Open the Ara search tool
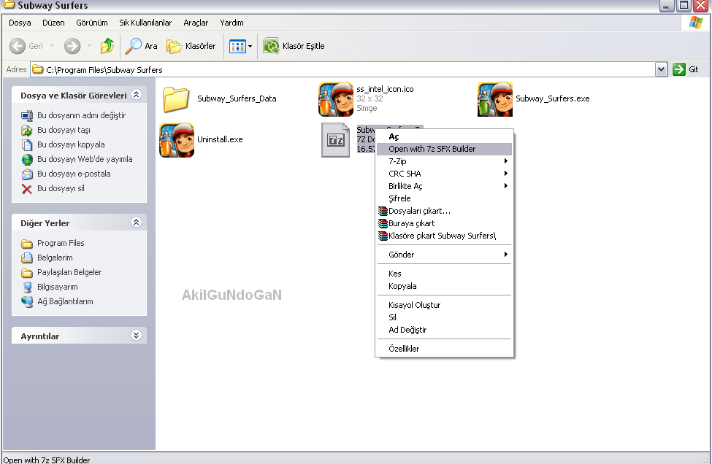This screenshot has width=712, height=464. [x=142, y=46]
